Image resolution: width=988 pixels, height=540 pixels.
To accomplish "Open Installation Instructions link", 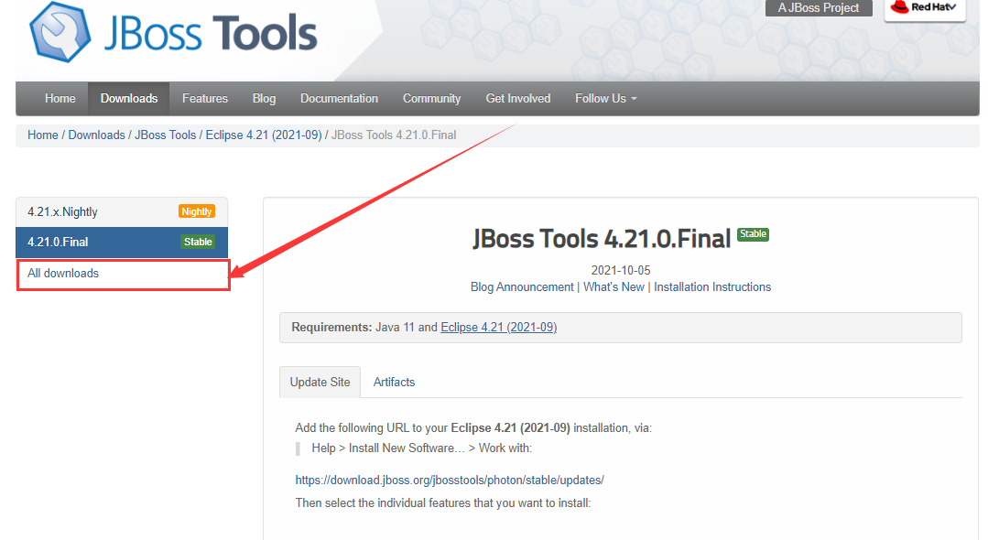I will pos(712,287).
